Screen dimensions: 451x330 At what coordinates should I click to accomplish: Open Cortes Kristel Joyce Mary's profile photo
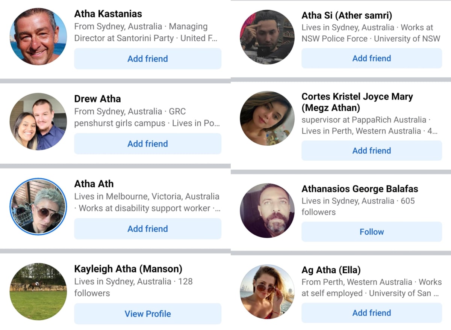pyautogui.click(x=267, y=118)
